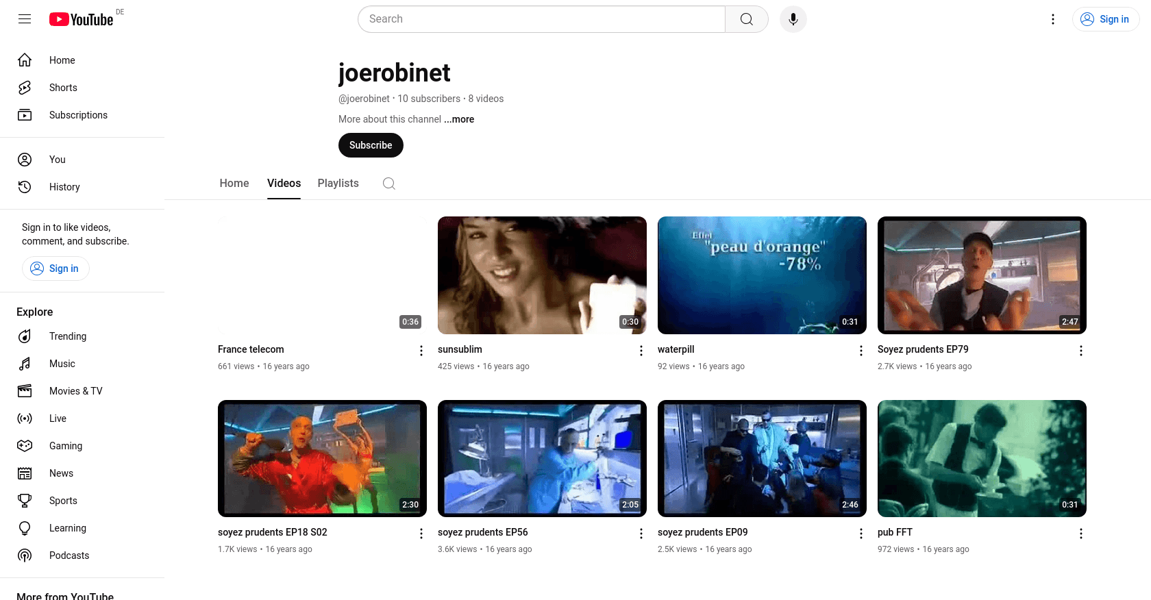Switch to the channel Home tab
Viewport: 1151px width, 600px height.
click(x=234, y=184)
